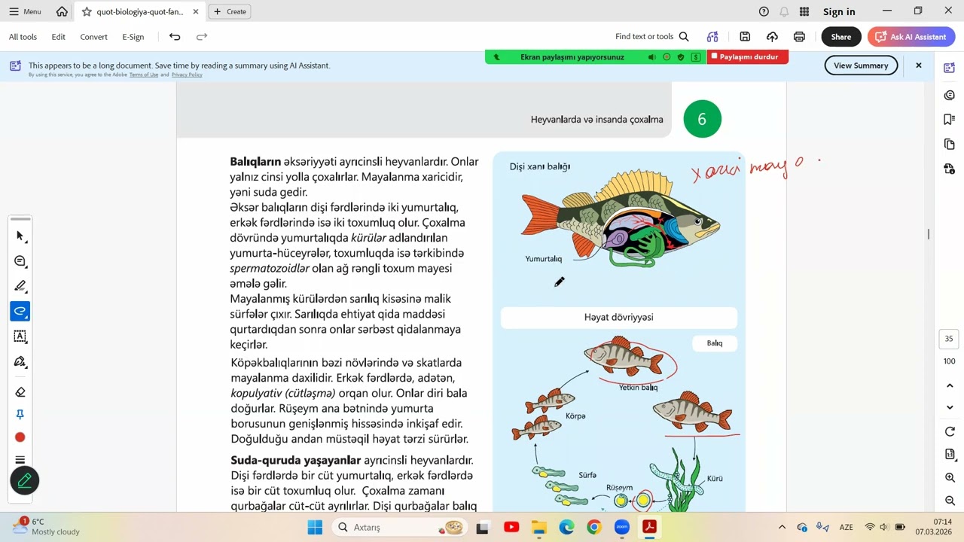Open the apps grid icon
This screenshot has width=964, height=542.
[x=804, y=11]
